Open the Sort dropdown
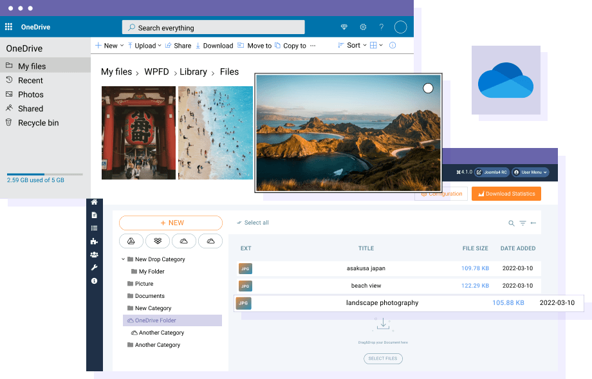This screenshot has height=379, width=592. pos(353,46)
